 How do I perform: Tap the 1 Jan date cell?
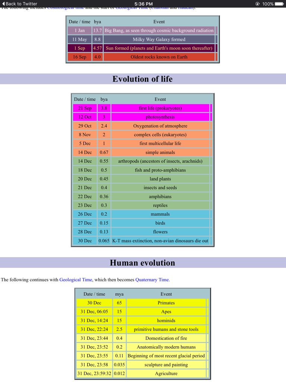pos(80,31)
